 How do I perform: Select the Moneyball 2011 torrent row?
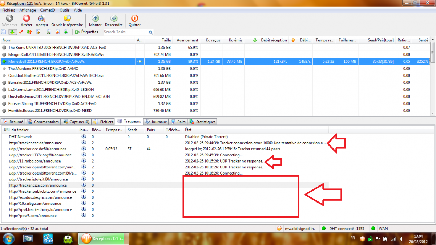(215, 62)
